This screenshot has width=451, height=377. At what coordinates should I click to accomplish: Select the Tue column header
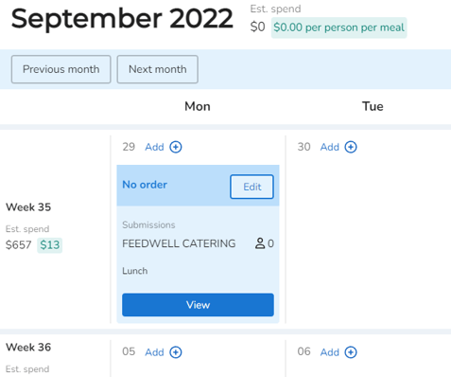click(x=373, y=106)
